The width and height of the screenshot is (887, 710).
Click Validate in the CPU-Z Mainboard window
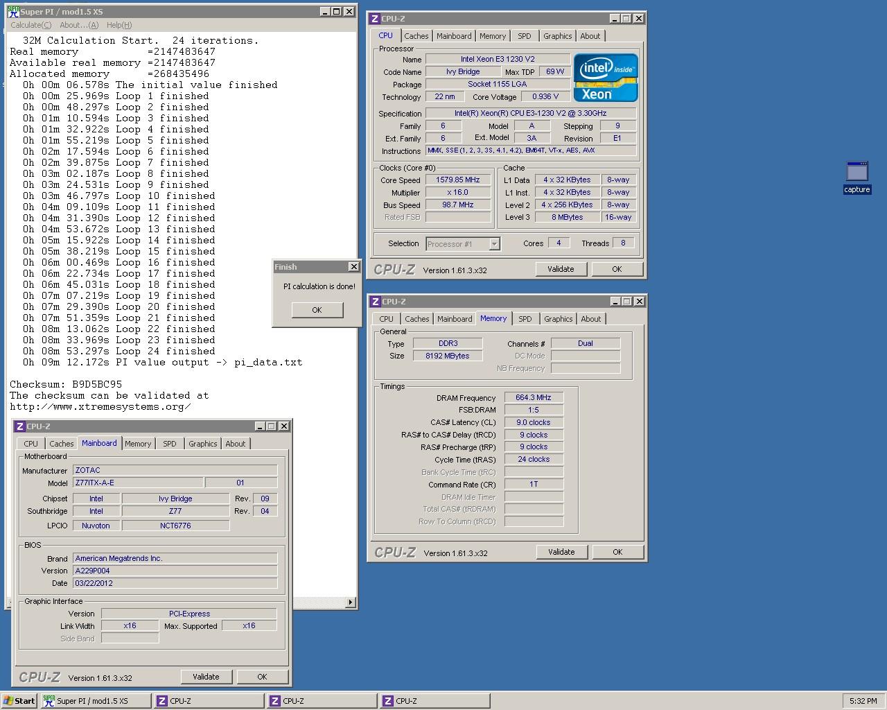(x=206, y=677)
